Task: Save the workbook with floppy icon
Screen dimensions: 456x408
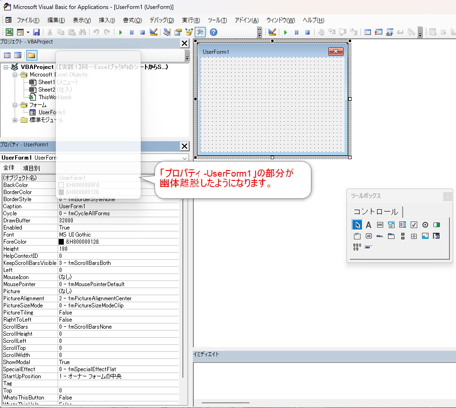Action: (36, 32)
